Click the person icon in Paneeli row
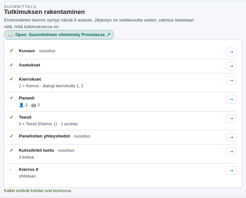The image size is (246, 198). 21,105
